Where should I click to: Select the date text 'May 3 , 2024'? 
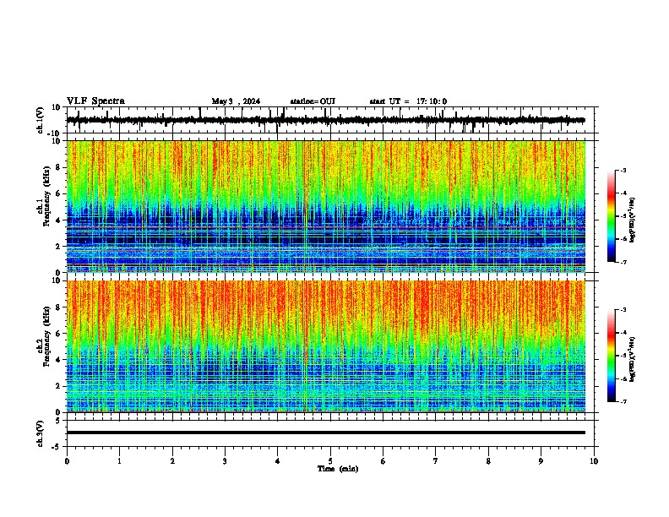click(x=236, y=101)
